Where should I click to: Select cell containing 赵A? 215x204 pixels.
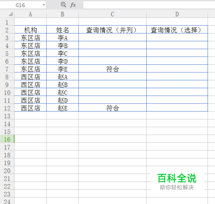(62, 77)
